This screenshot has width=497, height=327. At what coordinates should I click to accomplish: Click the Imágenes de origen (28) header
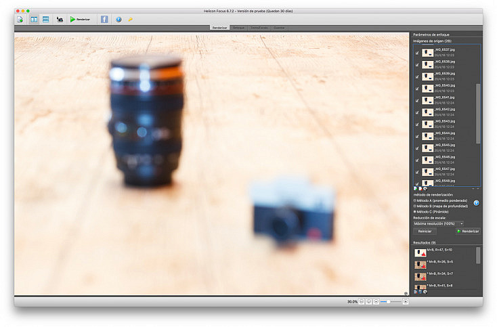432,41
